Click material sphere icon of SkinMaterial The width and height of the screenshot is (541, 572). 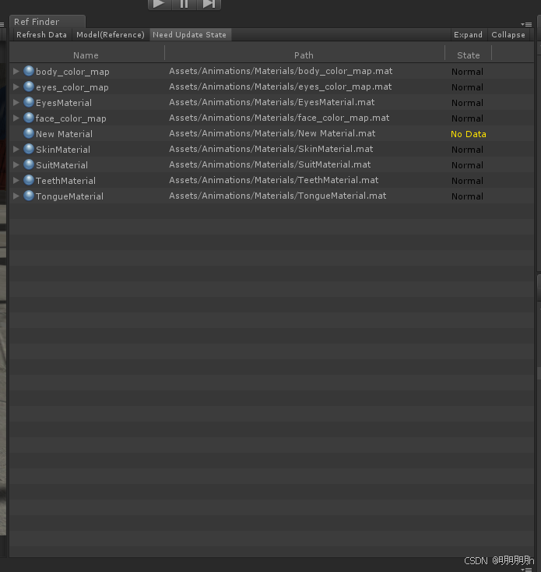[x=29, y=149]
